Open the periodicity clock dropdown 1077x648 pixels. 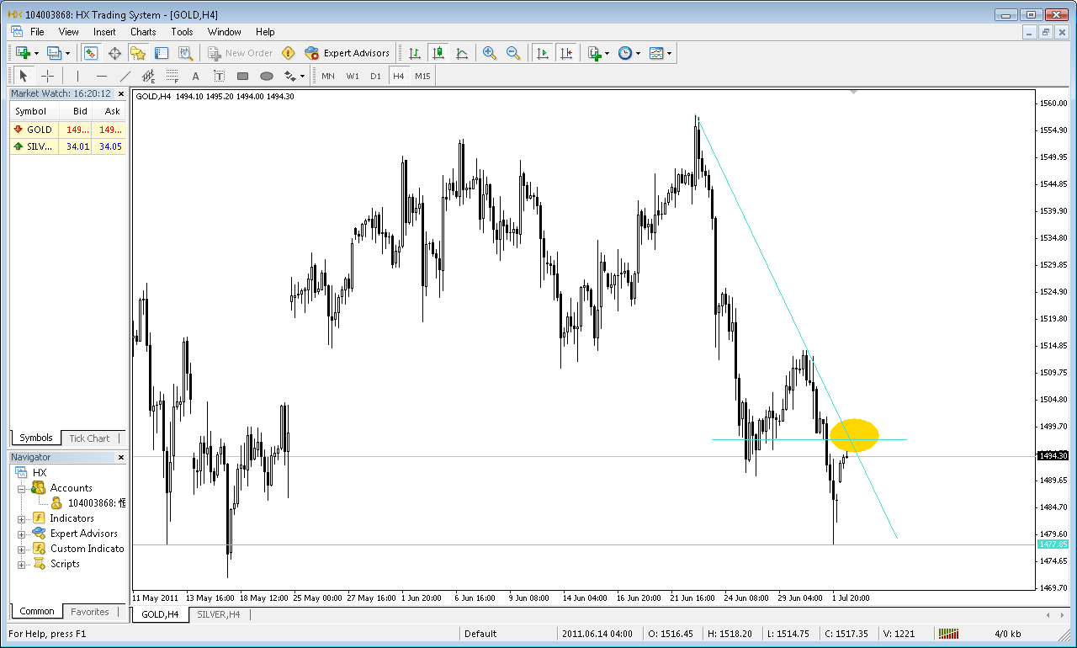(x=629, y=53)
